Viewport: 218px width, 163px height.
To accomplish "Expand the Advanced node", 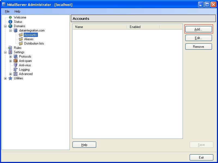I will point(11,74).
